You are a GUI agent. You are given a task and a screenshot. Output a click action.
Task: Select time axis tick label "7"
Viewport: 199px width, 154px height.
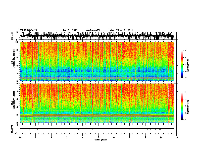(x=130, y=137)
